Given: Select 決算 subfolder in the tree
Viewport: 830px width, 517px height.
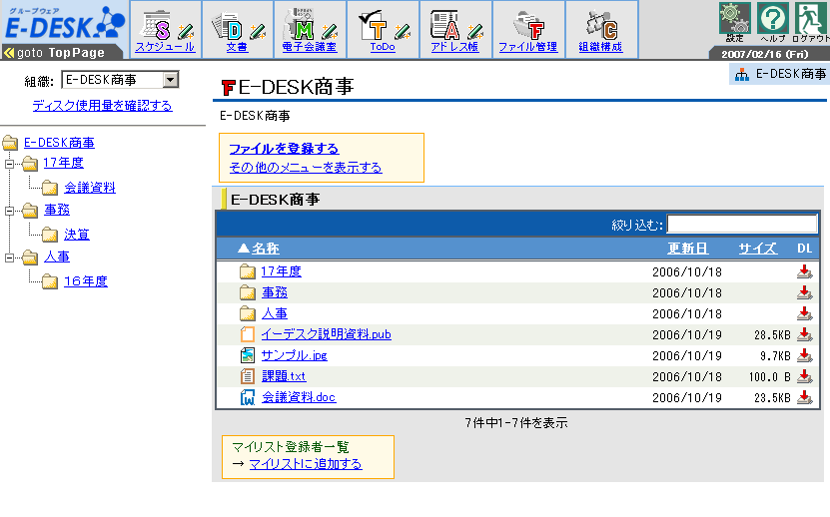Looking at the screenshot, I should [x=77, y=235].
